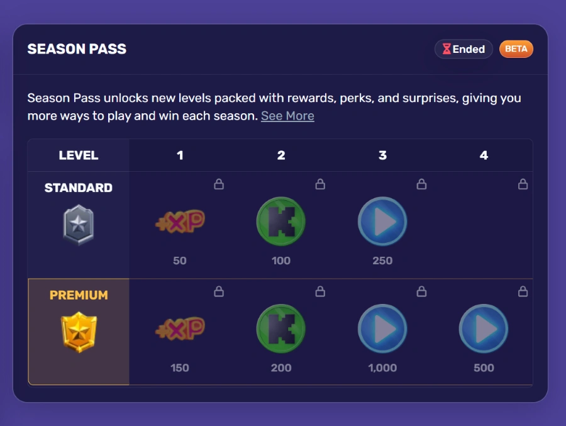Image resolution: width=566 pixels, height=426 pixels.
Task: Click the hourglass icon inside the Ended pill
Action: pos(447,49)
